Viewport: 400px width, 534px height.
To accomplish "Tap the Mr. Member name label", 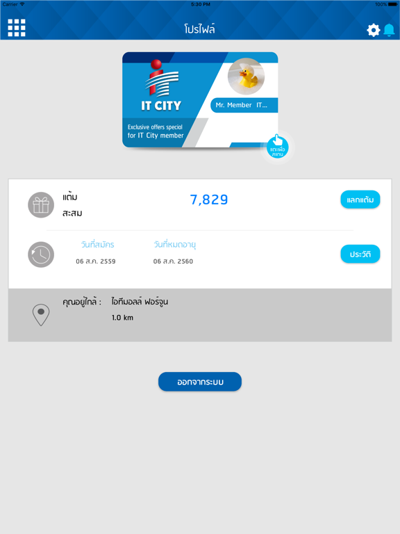I will pyautogui.click(x=242, y=105).
